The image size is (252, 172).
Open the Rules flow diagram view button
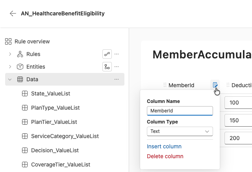click(107, 54)
